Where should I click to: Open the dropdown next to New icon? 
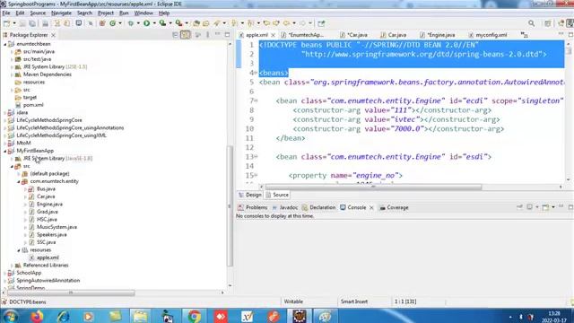coord(14,23)
